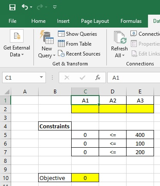160x186 pixels.
Task: Click the Connections icon in the ribbon
Action: click(133, 34)
